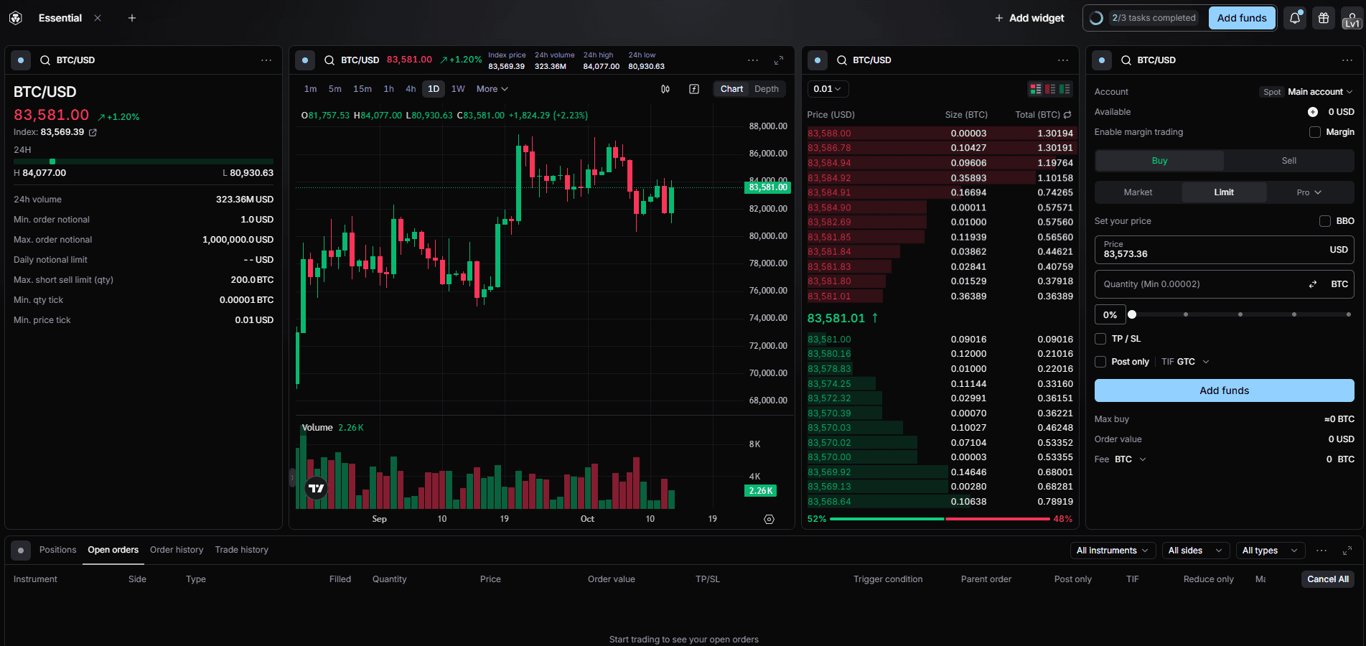This screenshot has height=646, width=1366.
Task: Switch to the Order history tab
Action: coord(177,550)
